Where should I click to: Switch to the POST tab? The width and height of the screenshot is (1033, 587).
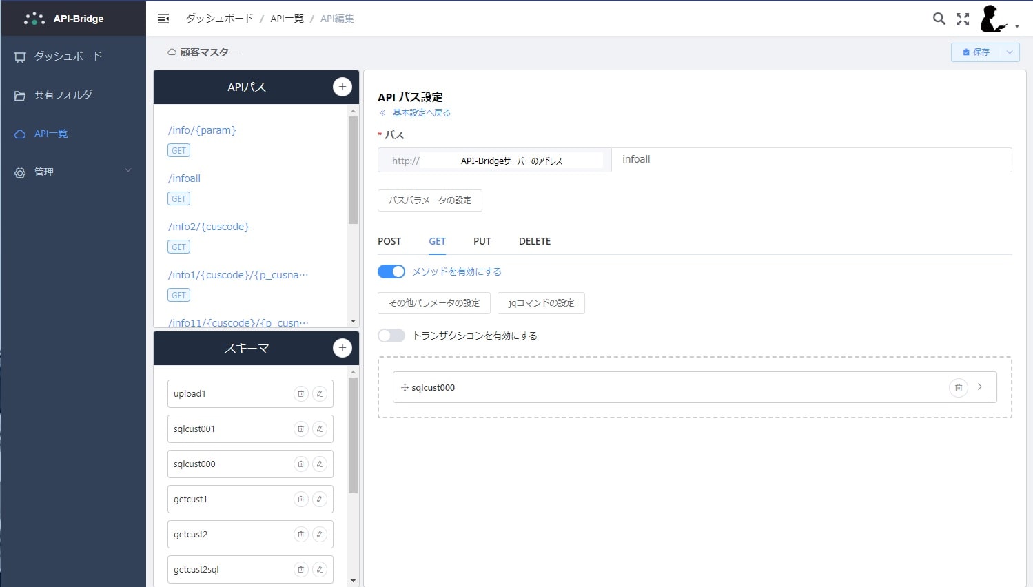point(389,241)
